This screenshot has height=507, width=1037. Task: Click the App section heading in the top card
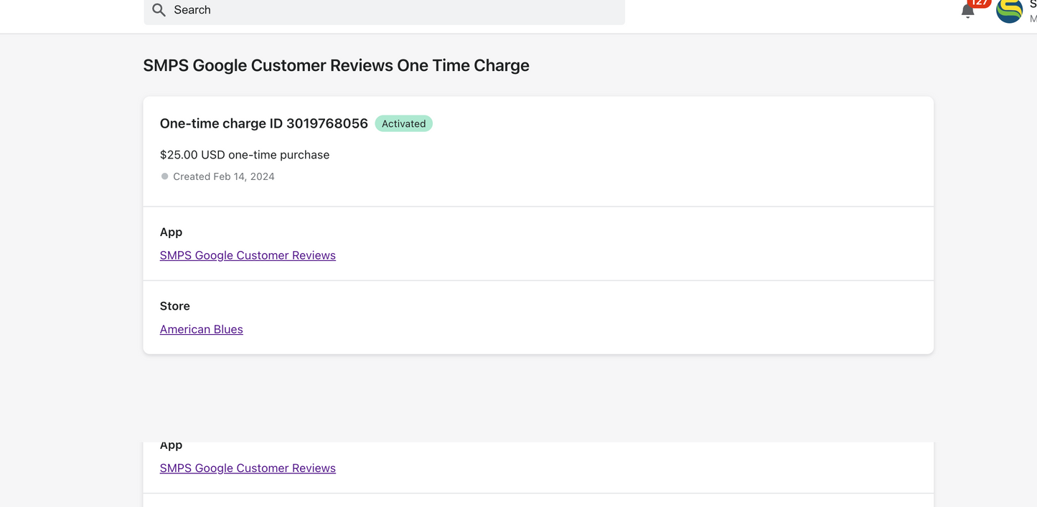pos(171,232)
